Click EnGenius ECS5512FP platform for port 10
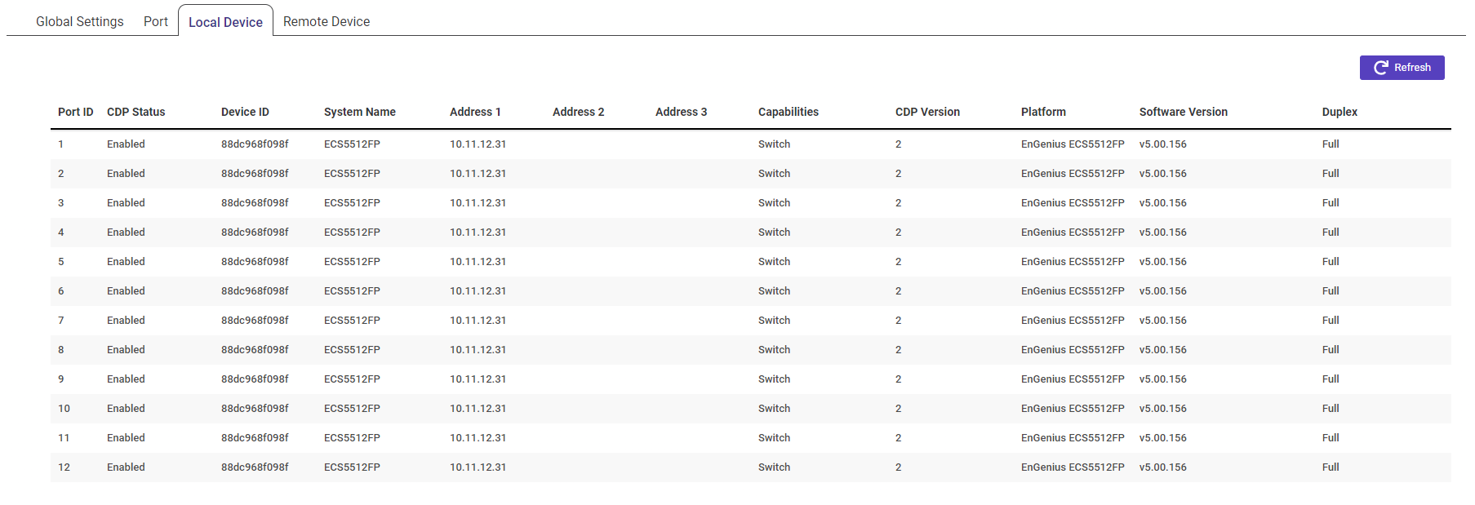Screen dimensions: 1475x505 (1072, 409)
